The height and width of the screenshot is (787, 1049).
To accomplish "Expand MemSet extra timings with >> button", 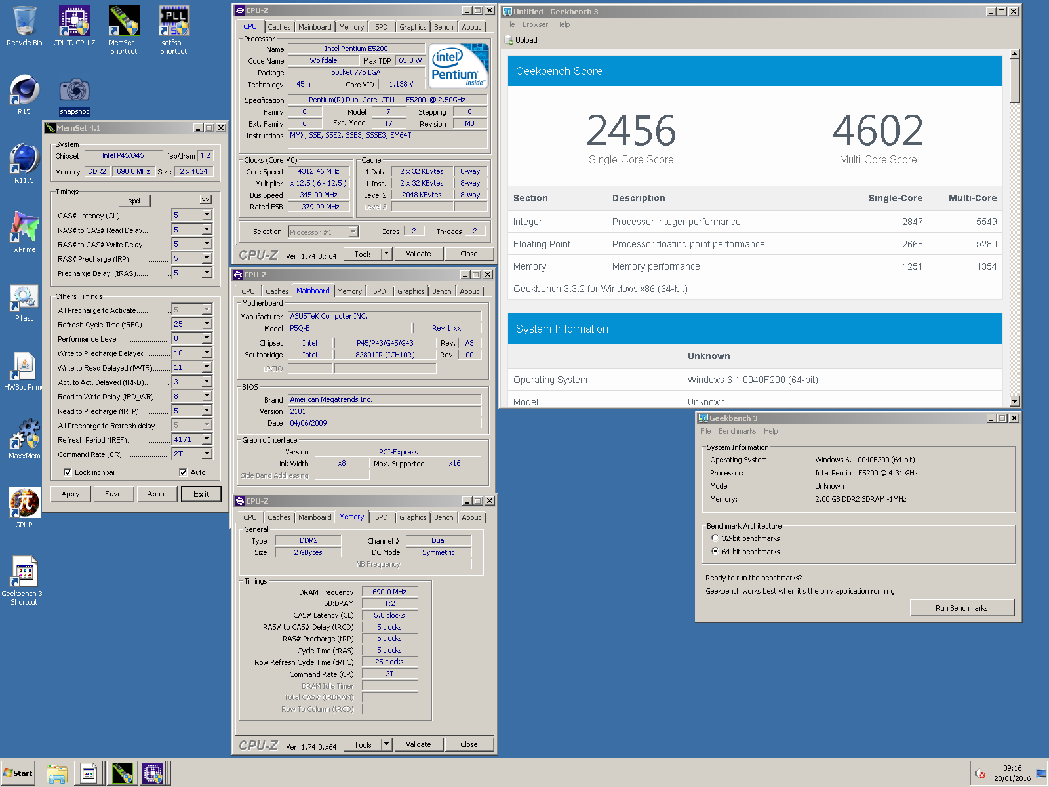I will click(x=206, y=199).
